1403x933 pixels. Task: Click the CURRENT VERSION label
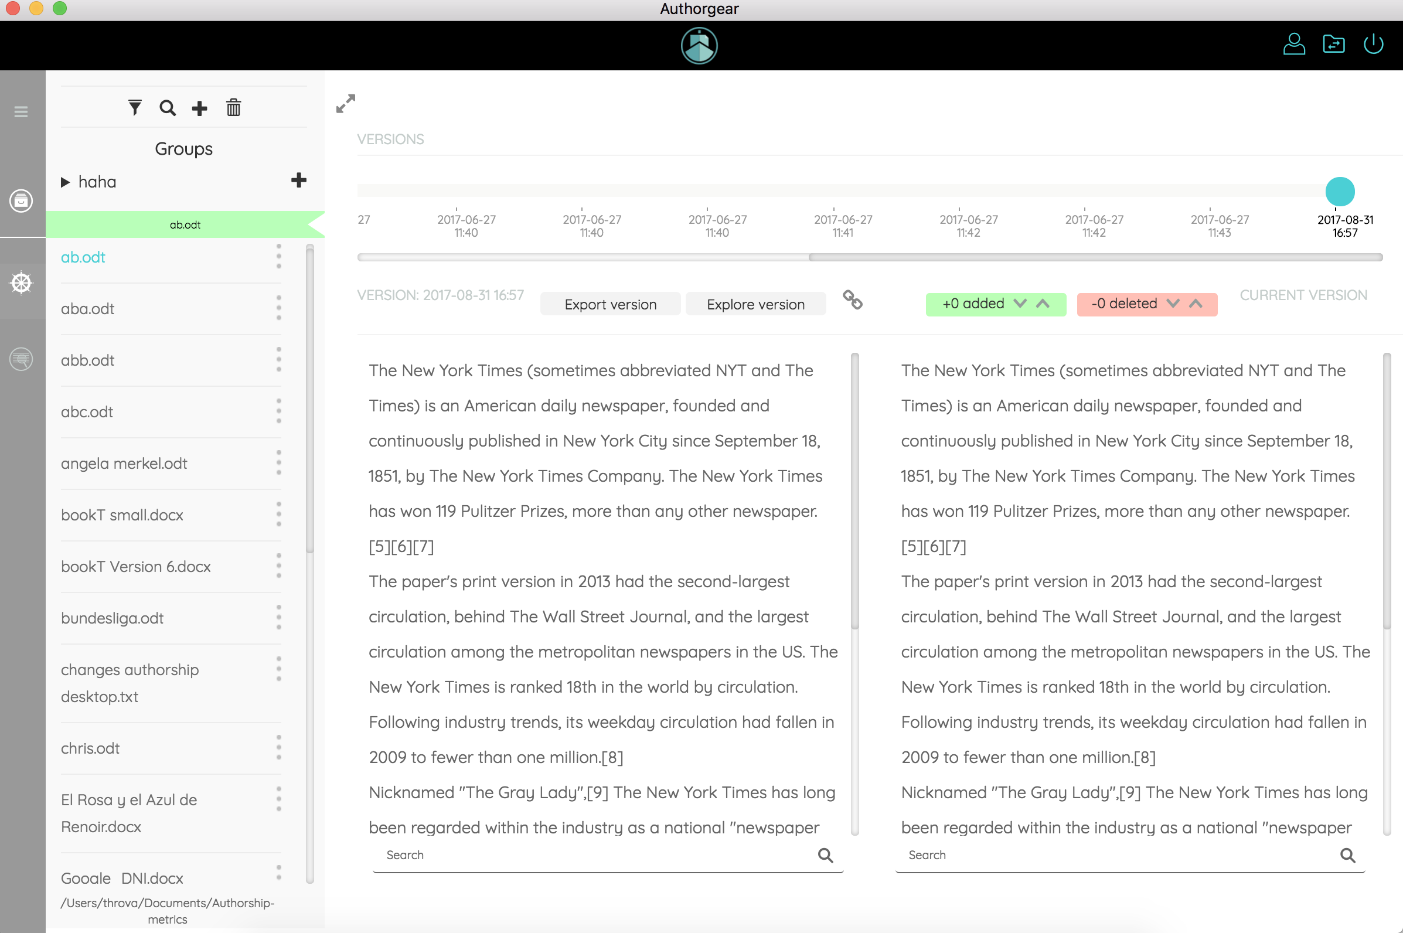[1303, 295]
